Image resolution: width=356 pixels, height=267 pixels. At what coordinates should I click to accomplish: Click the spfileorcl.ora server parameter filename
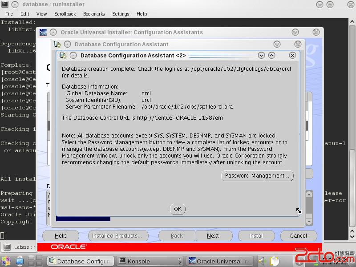point(187,107)
